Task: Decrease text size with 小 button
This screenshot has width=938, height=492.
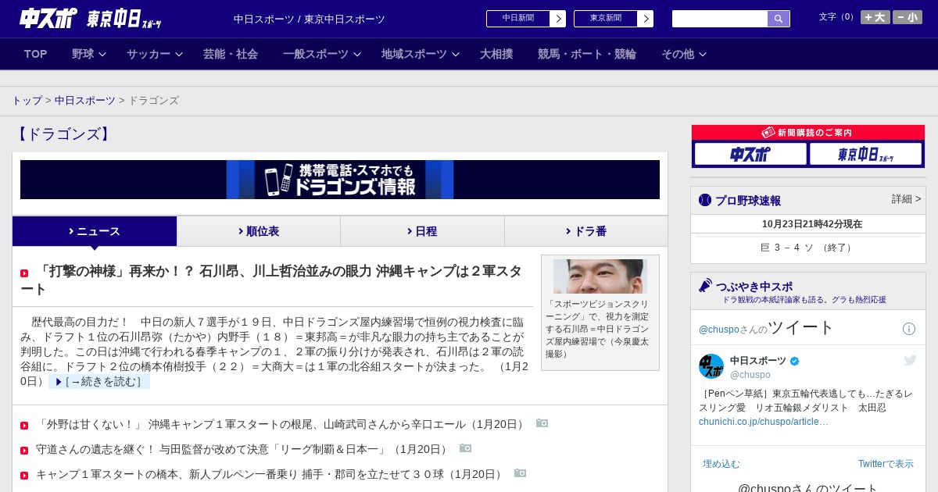Action: [908, 17]
